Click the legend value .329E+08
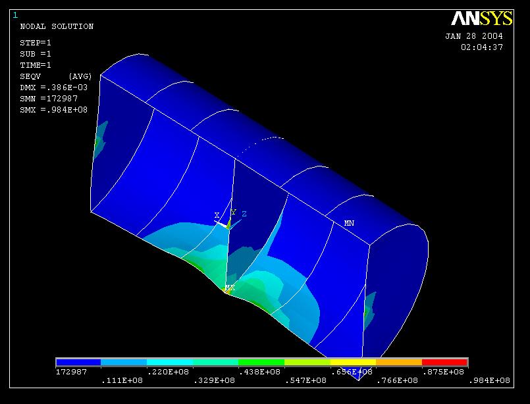The height and width of the screenshot is (404, 530). [x=214, y=380]
